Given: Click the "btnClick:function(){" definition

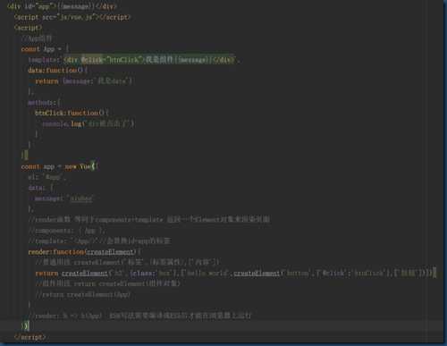Looking at the screenshot, I should pos(72,113).
